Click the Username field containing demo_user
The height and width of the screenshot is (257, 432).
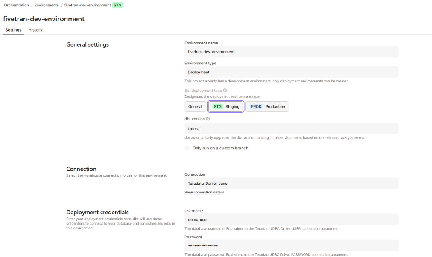(292, 219)
